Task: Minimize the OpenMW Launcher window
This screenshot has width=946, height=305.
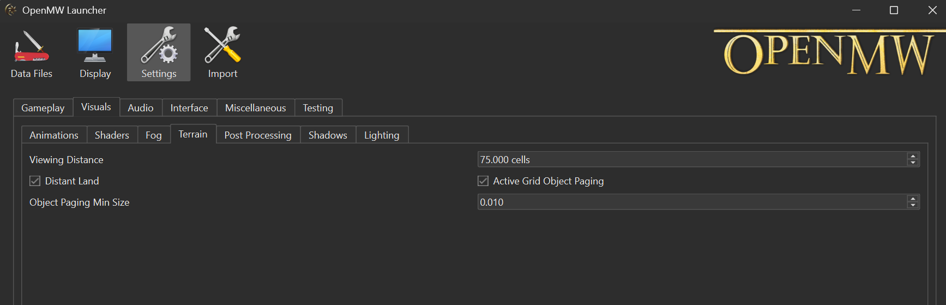Action: tap(856, 10)
